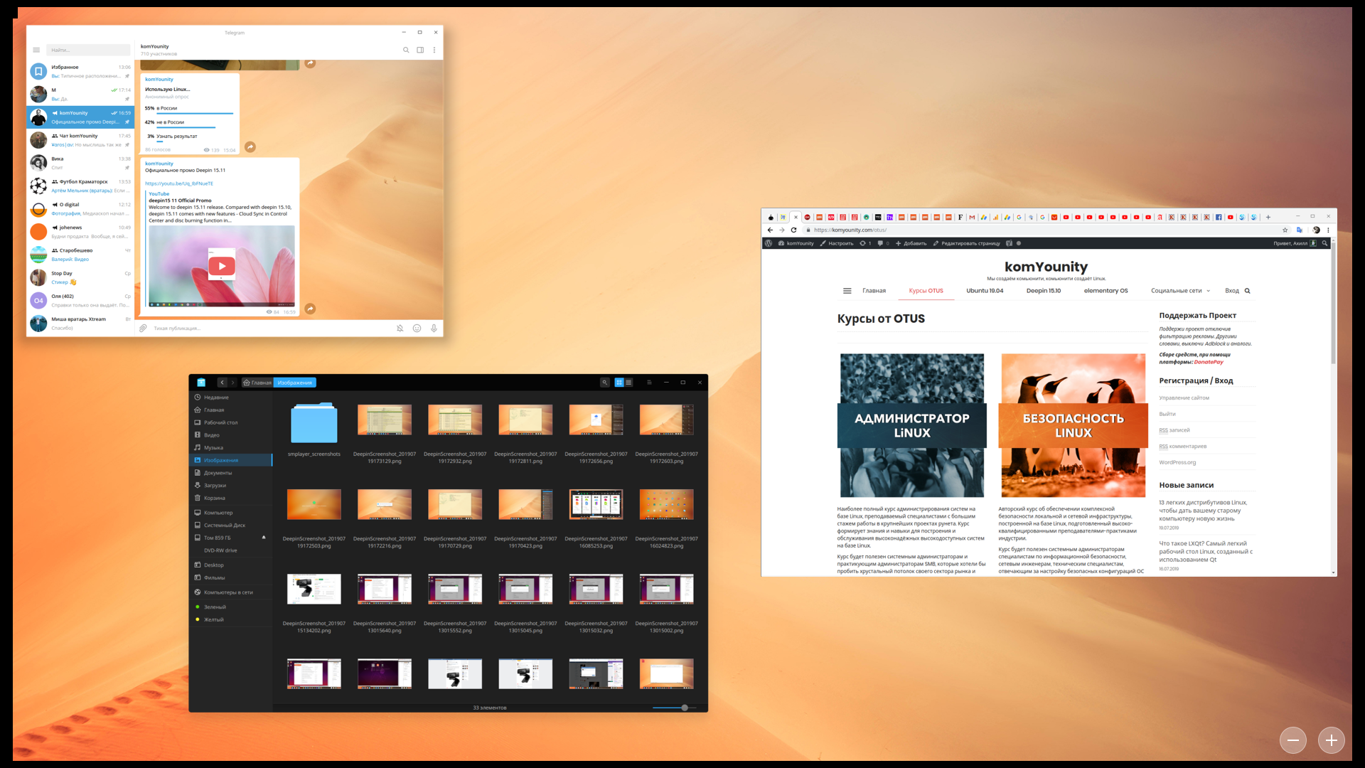Click Настроить in WordPress admin bar

tap(837, 243)
